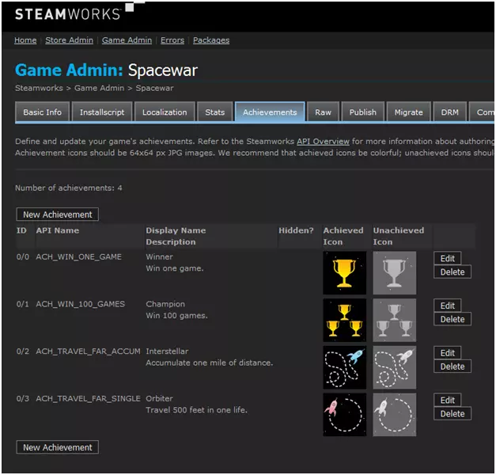Viewport: 496px width, 475px height.
Task: Click the Orbiter unachieved gray orbit icon
Action: [x=395, y=415]
